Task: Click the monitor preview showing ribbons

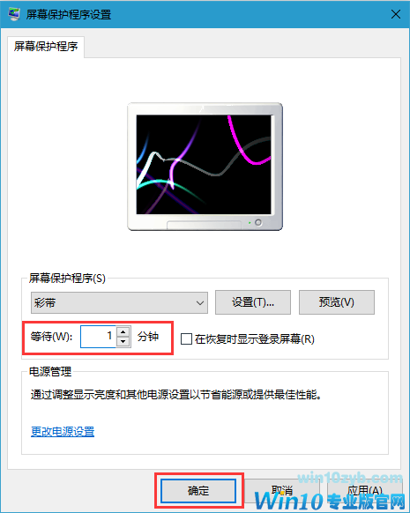Action: point(205,167)
